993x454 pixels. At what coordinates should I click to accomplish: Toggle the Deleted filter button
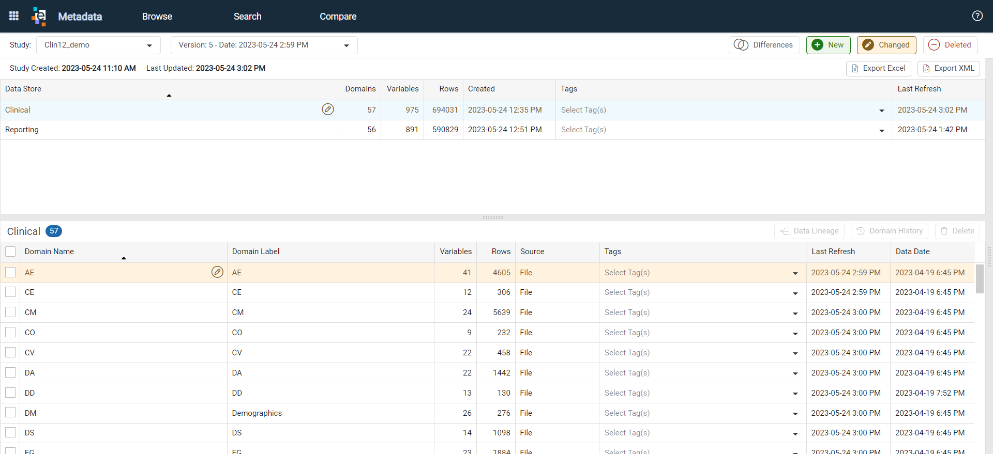[x=951, y=45]
